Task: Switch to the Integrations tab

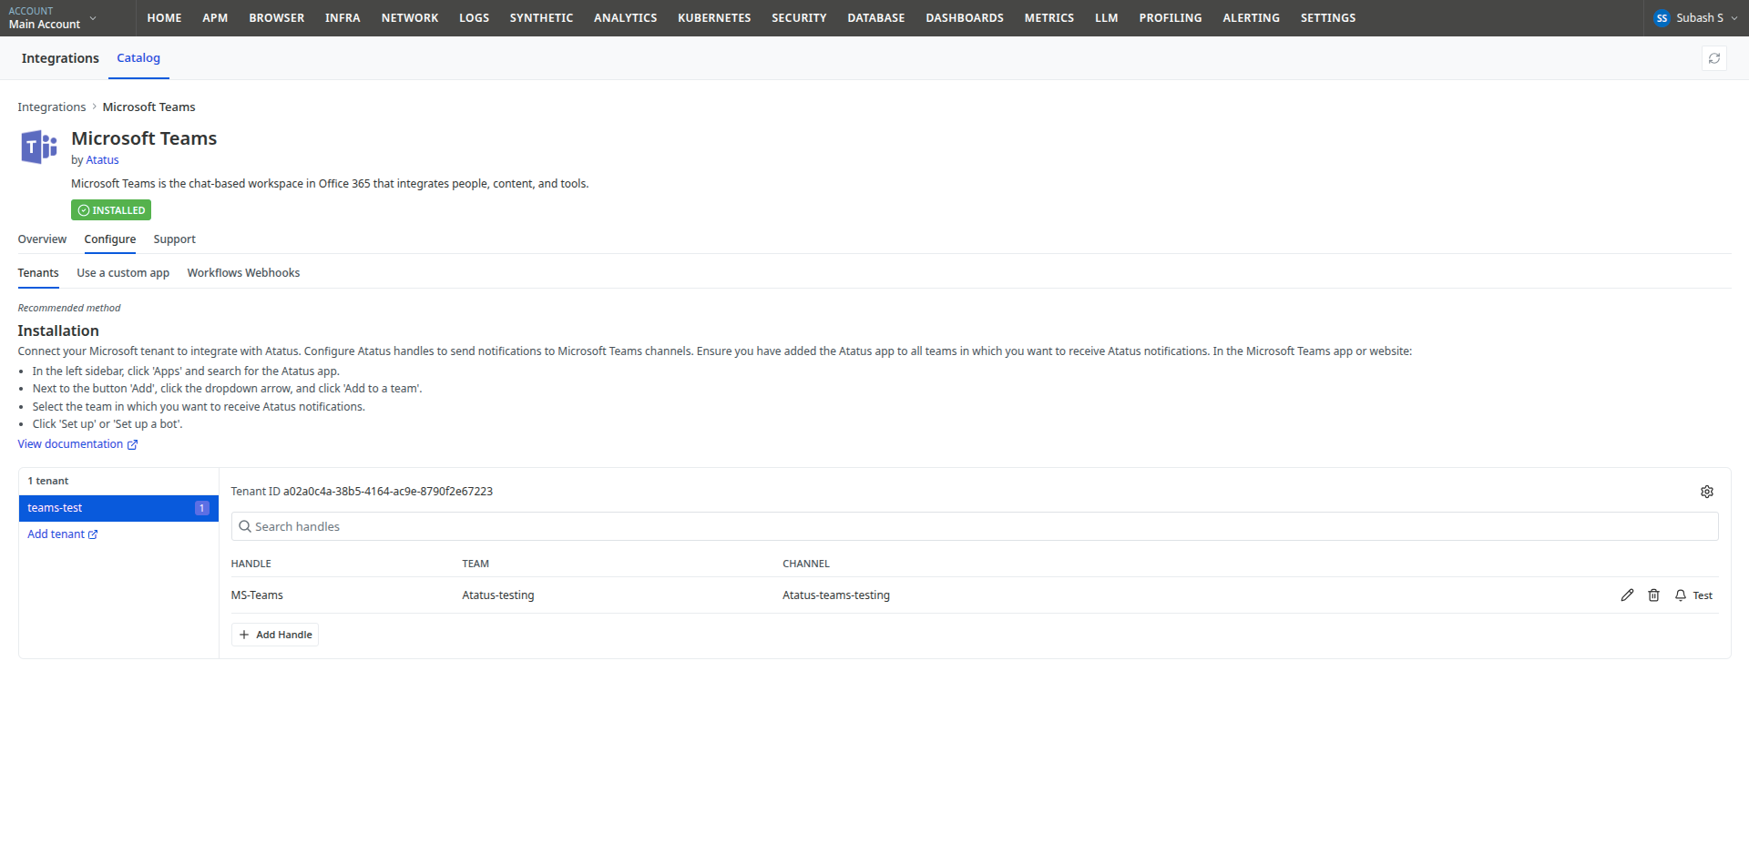Action: coord(60,58)
